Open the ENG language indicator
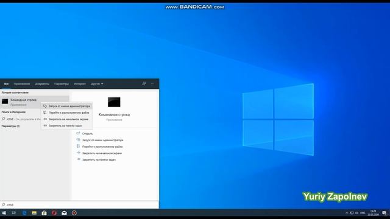 [x=363, y=213]
